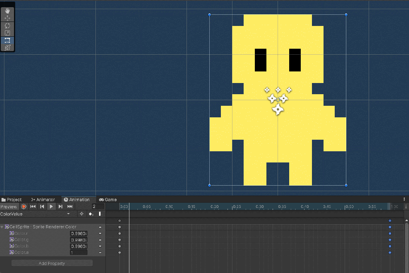This screenshot has height=273, width=409.
Task: Click the Add Event icon
Action: (x=91, y=214)
